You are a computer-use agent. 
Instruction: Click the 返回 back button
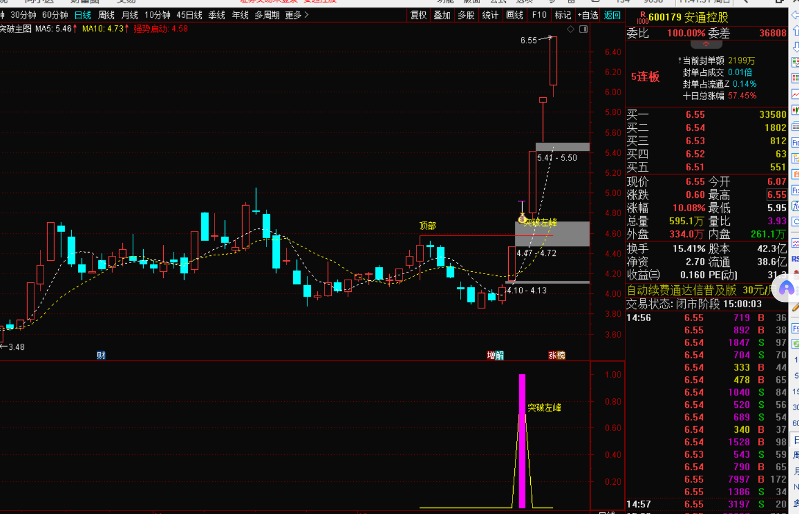[612, 15]
